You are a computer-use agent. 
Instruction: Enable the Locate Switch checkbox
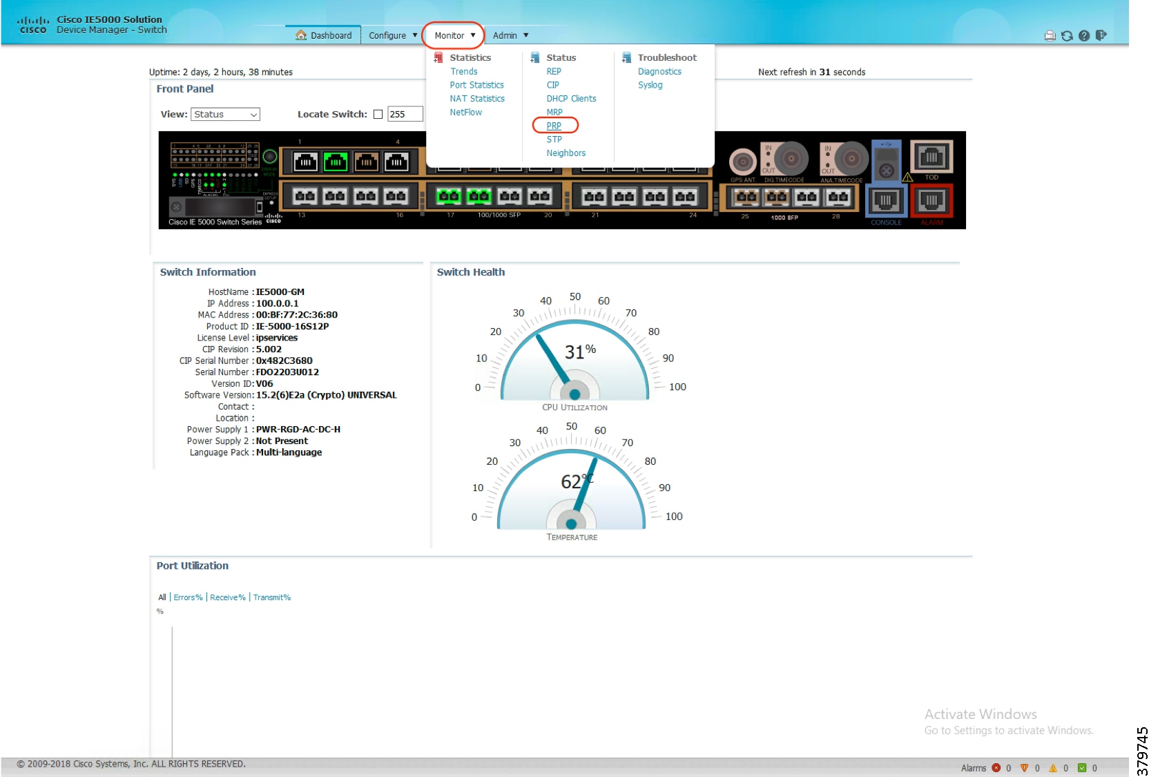point(378,115)
